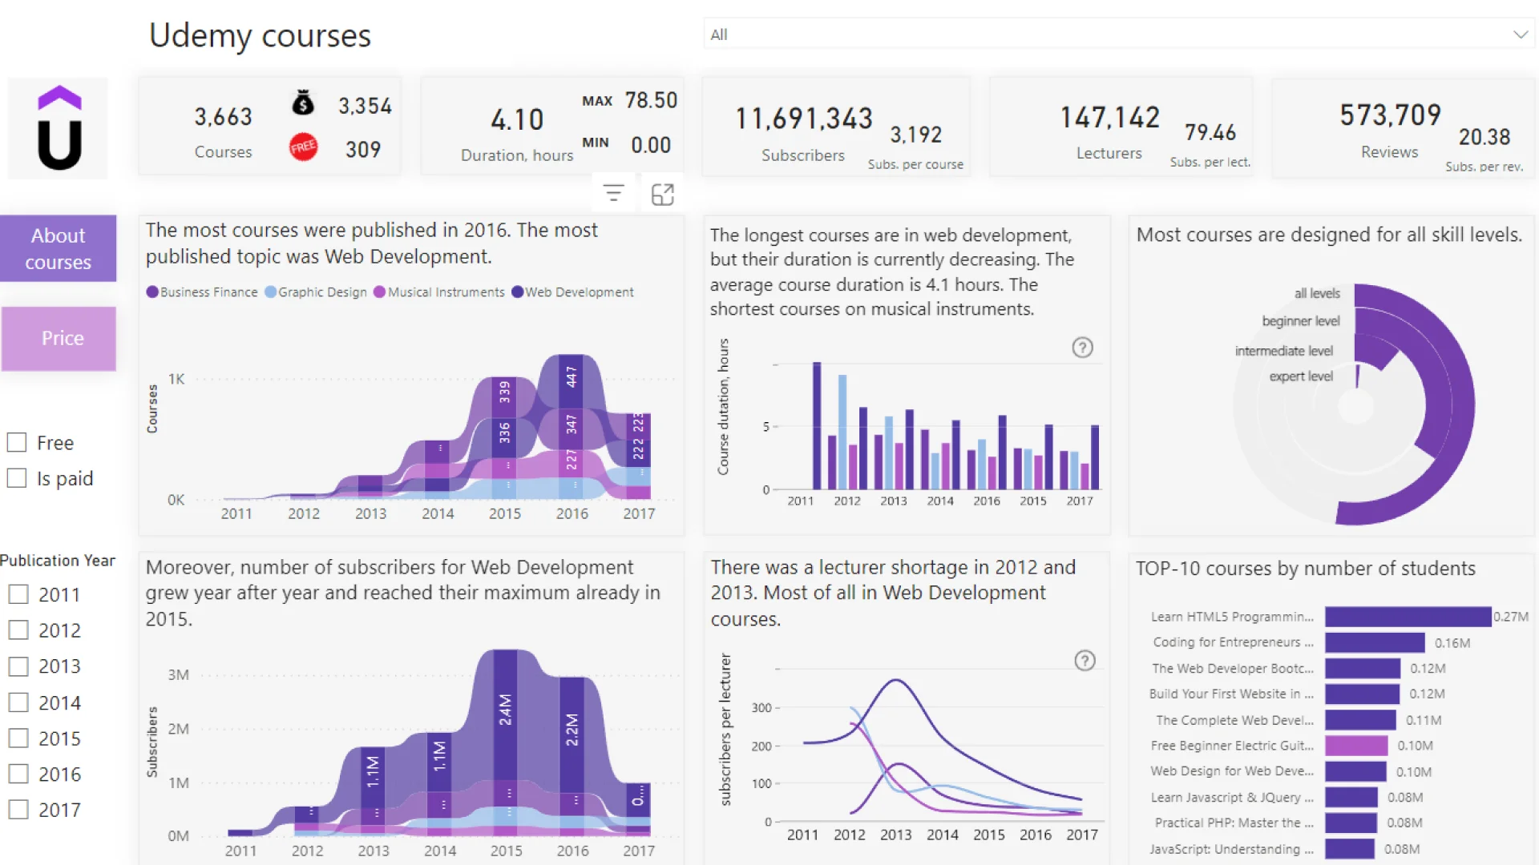
Task: Tick the 2013 publication year checkbox
Action: pyautogui.click(x=18, y=666)
